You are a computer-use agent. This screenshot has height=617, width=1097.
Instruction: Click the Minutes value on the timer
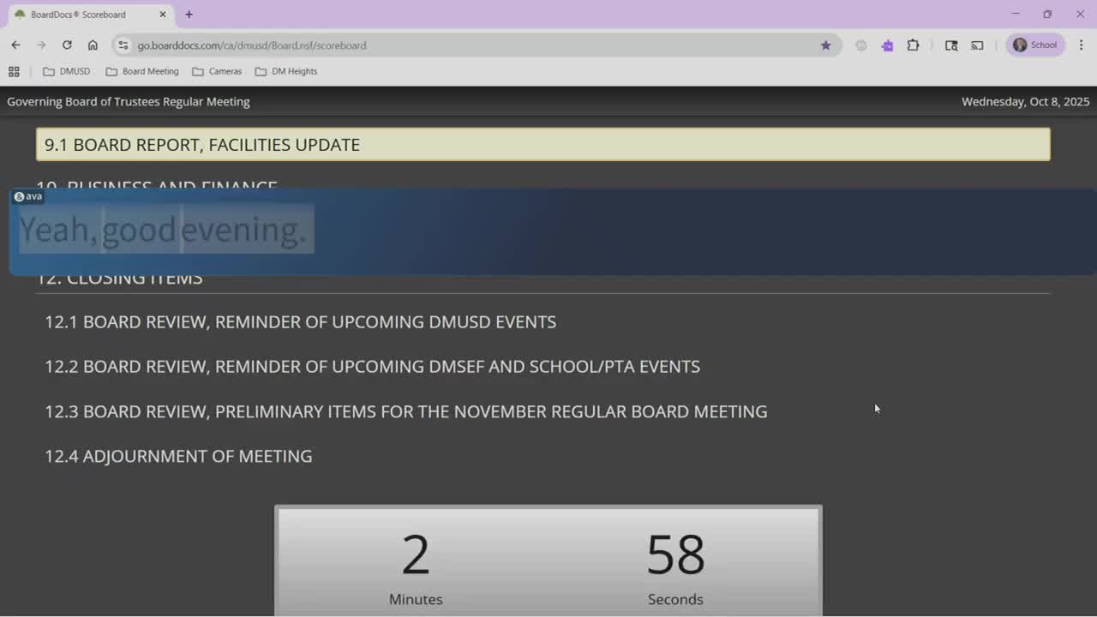coord(416,554)
